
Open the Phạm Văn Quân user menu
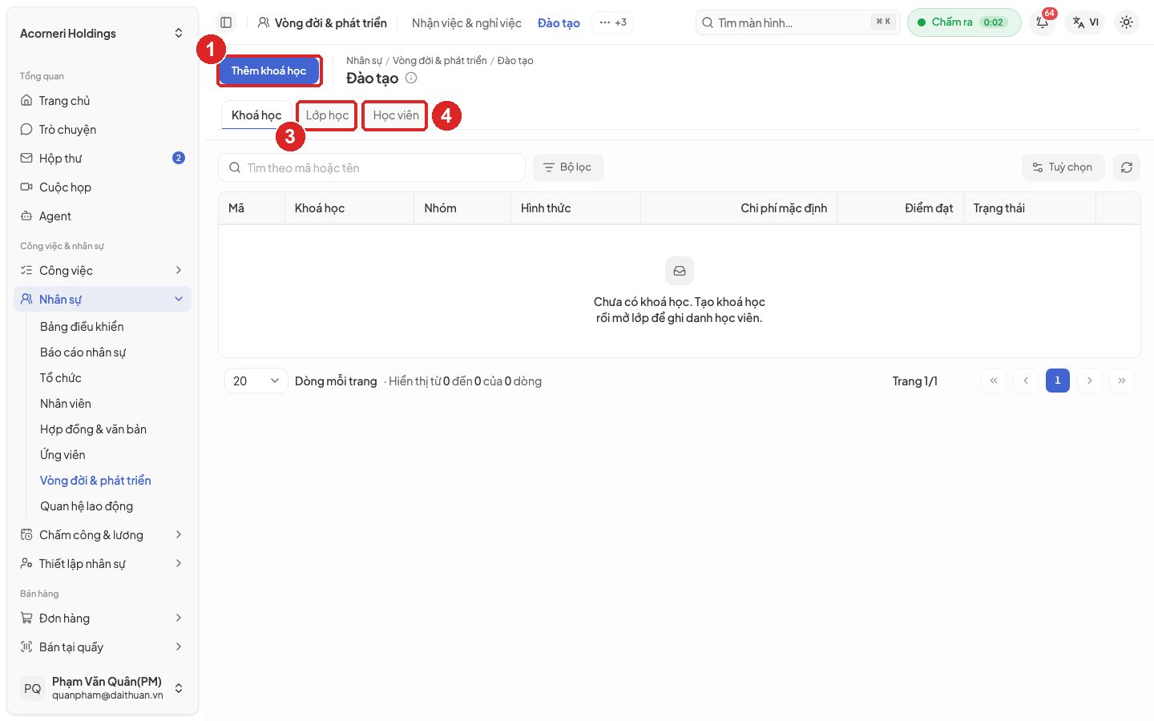coord(103,688)
